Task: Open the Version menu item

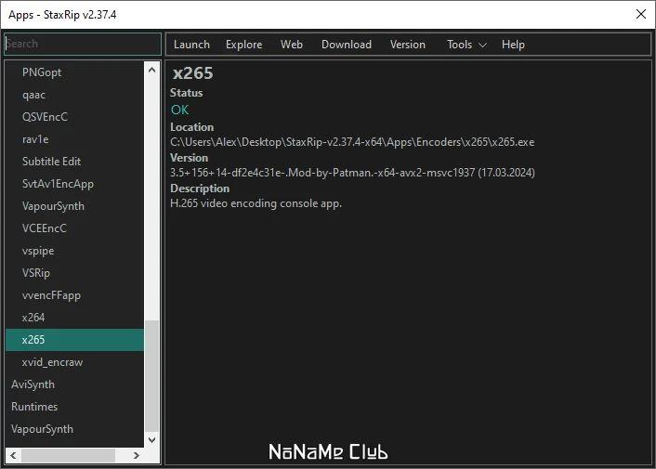Action: (x=408, y=45)
